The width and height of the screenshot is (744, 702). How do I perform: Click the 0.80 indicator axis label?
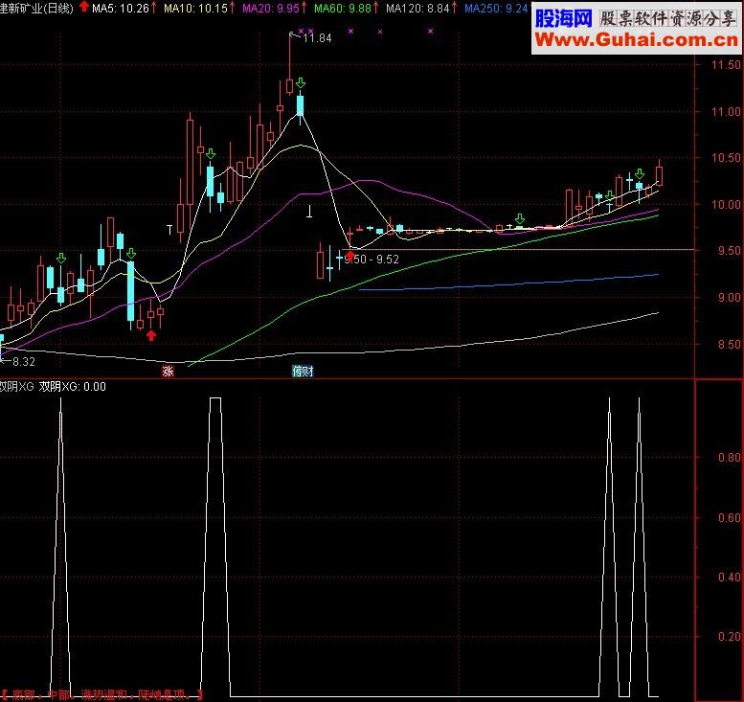click(x=730, y=458)
